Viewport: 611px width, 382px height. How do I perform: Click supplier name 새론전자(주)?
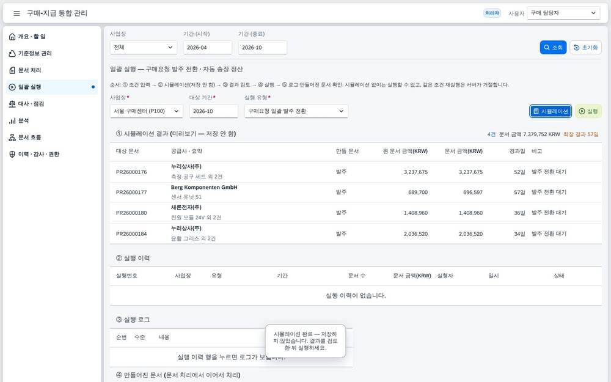[186, 207]
